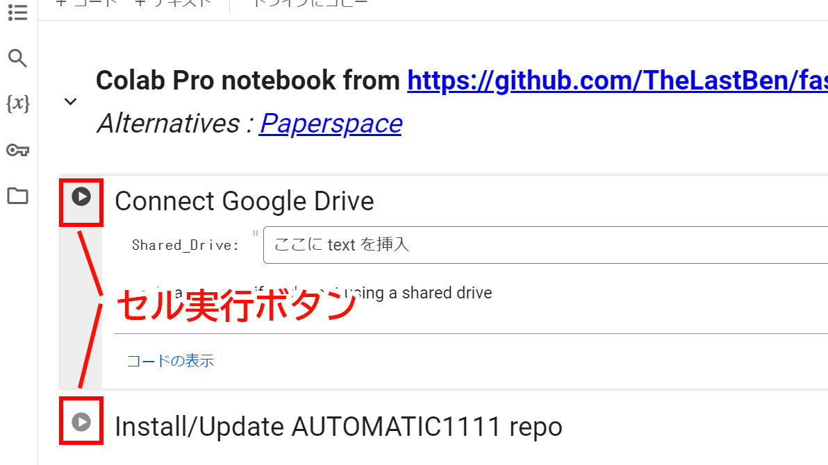Collapse the Colab Pro notebook section
The width and height of the screenshot is (828, 465).
(x=70, y=102)
